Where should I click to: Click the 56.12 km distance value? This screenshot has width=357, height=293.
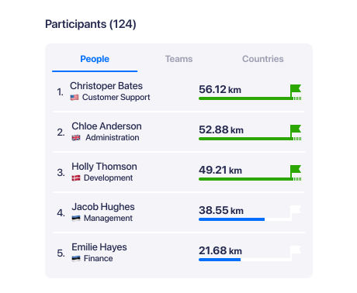tap(220, 89)
